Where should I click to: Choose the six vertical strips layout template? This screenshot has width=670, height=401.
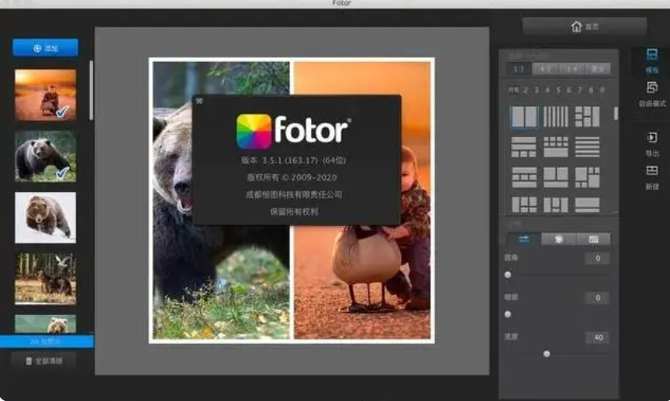pyautogui.click(x=555, y=116)
